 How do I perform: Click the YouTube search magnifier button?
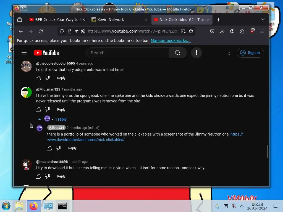178,53
